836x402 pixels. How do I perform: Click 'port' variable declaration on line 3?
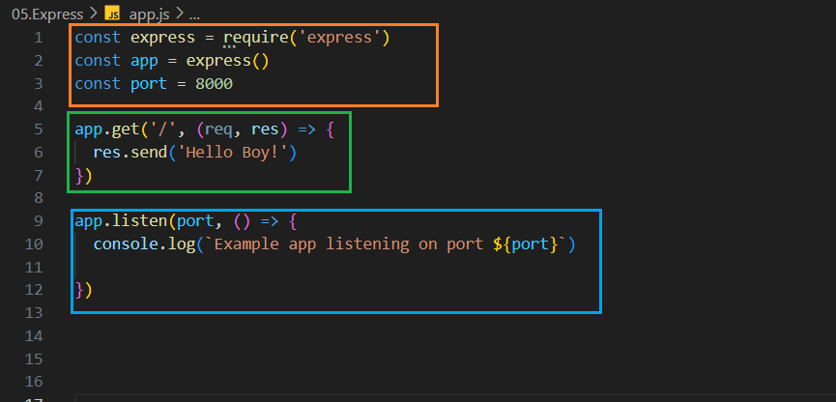149,84
